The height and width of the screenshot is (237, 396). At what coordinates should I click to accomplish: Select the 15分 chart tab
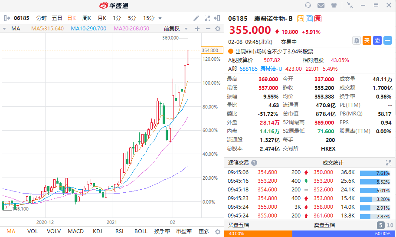coord(148,18)
